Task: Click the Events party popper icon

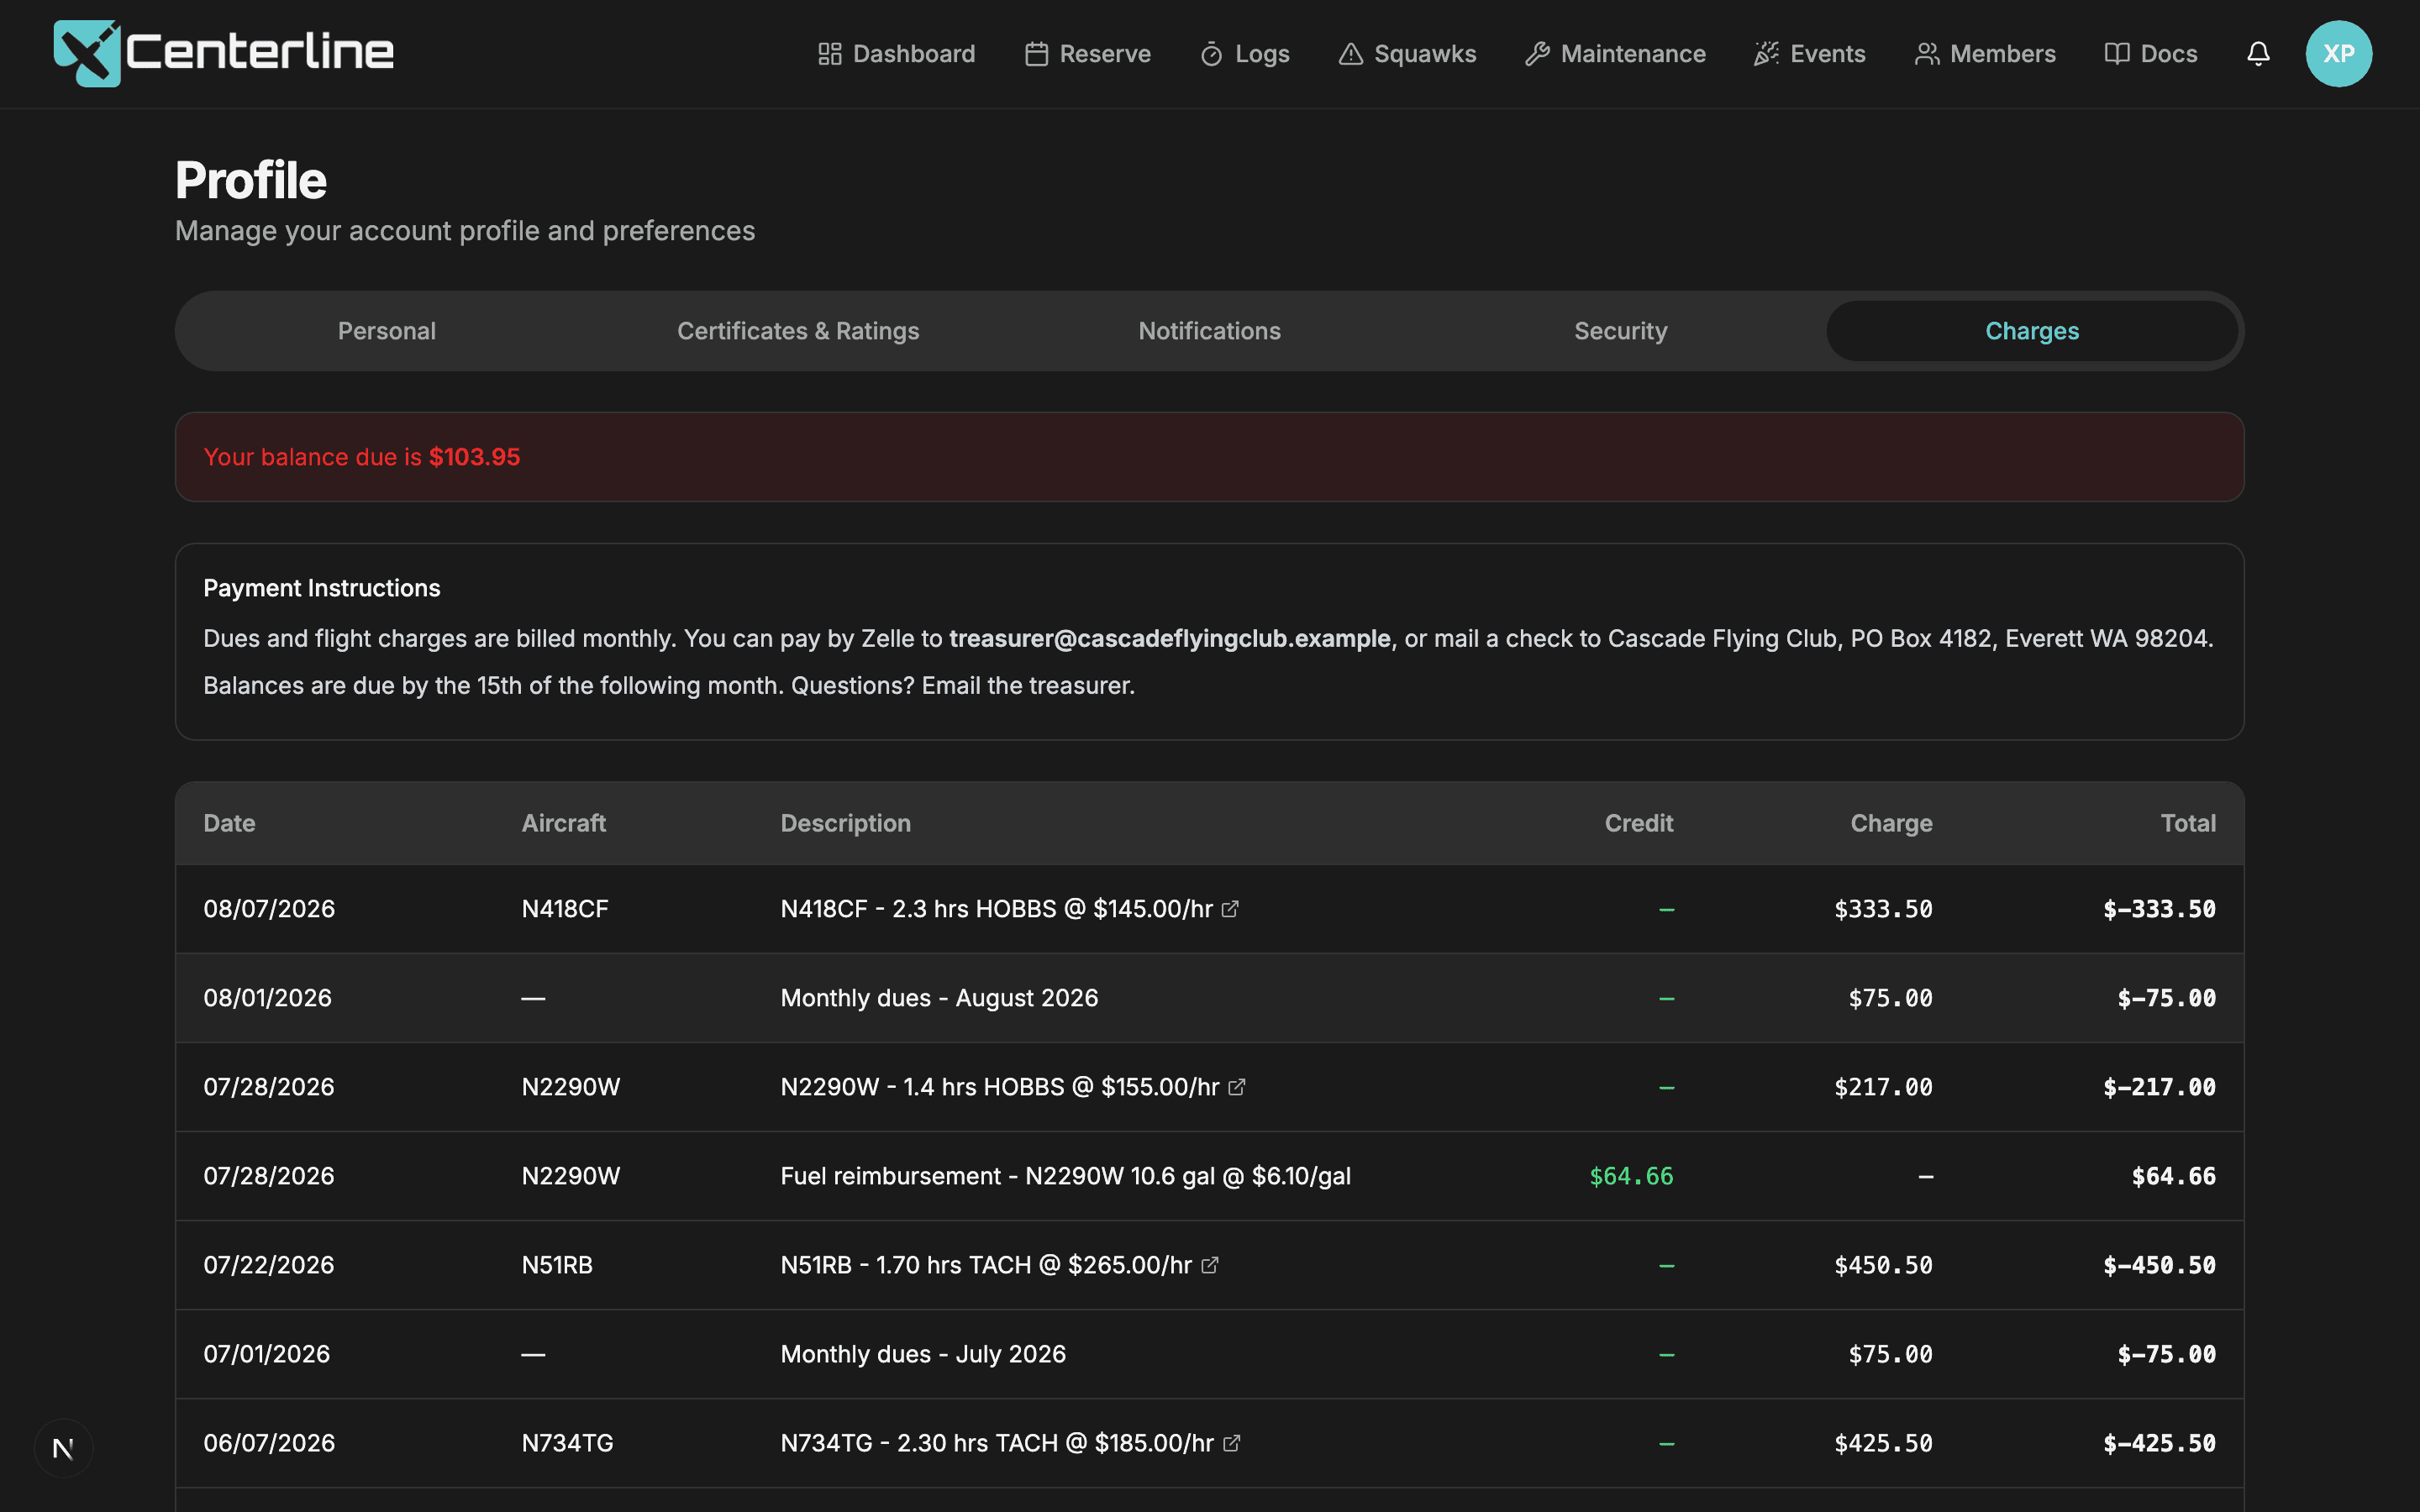Action: pos(1766,54)
